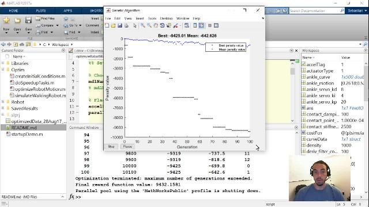Close the Editor panel with its X
369x207 pixels.
click(296, 51)
